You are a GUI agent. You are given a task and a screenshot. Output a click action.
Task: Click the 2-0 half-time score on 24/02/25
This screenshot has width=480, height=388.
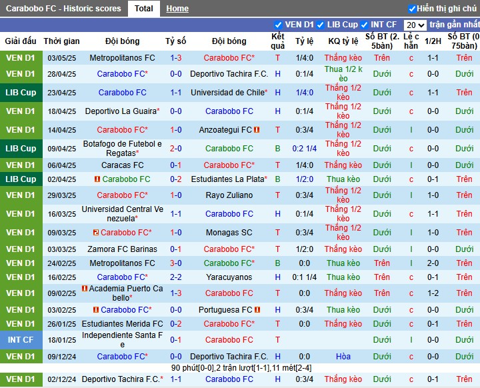[x=433, y=263]
